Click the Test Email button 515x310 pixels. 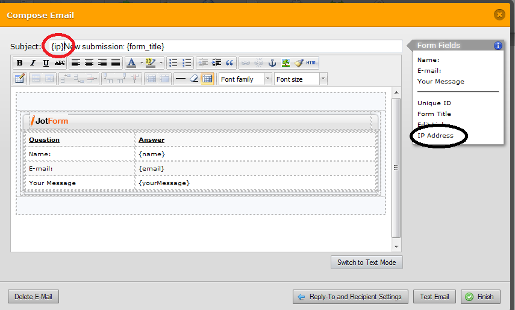pos(434,296)
